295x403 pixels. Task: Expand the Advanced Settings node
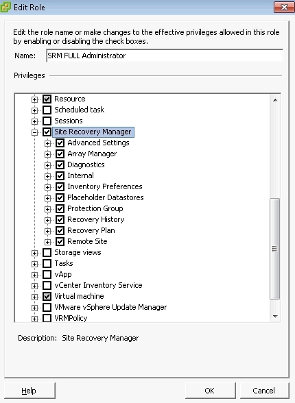pos(47,143)
